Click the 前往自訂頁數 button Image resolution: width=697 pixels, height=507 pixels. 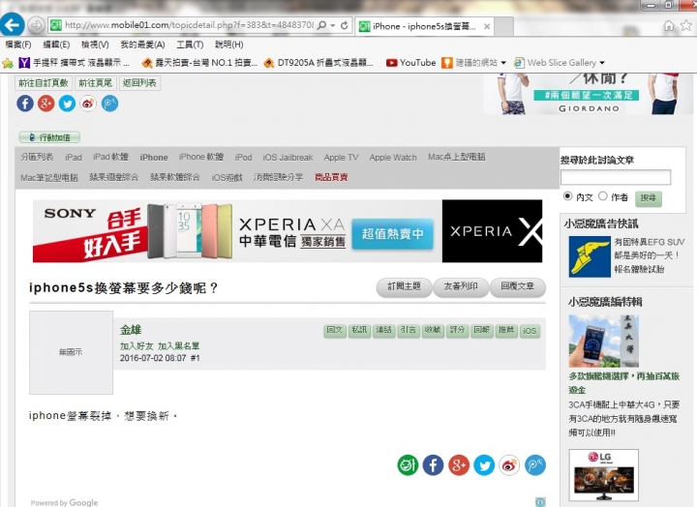coord(44,83)
